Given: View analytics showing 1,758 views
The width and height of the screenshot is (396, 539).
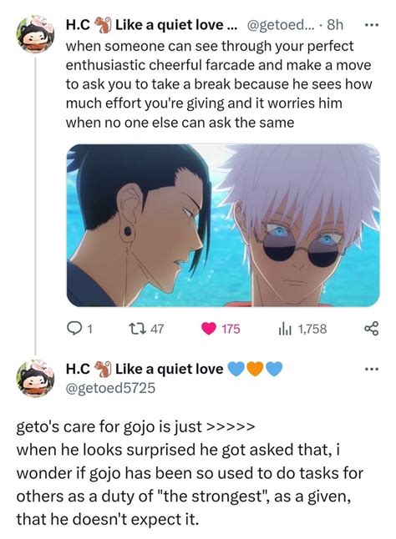Looking at the screenshot, I should pyautogui.click(x=302, y=329).
